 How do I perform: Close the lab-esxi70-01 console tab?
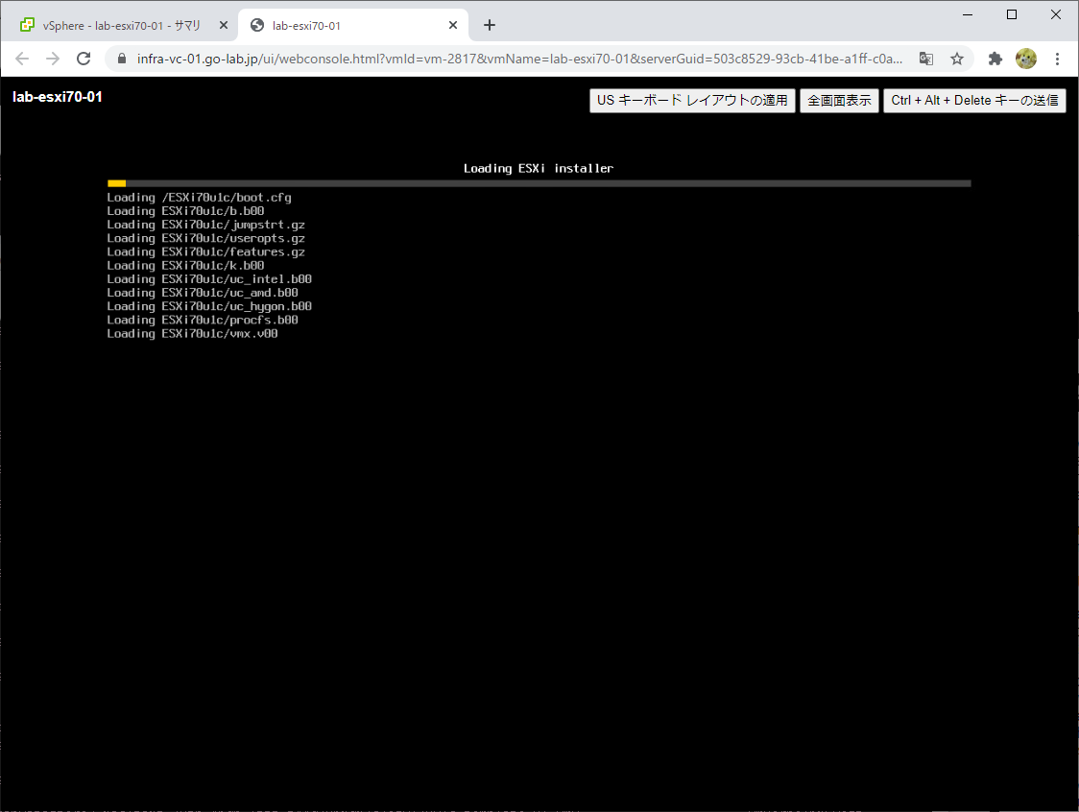(x=453, y=26)
